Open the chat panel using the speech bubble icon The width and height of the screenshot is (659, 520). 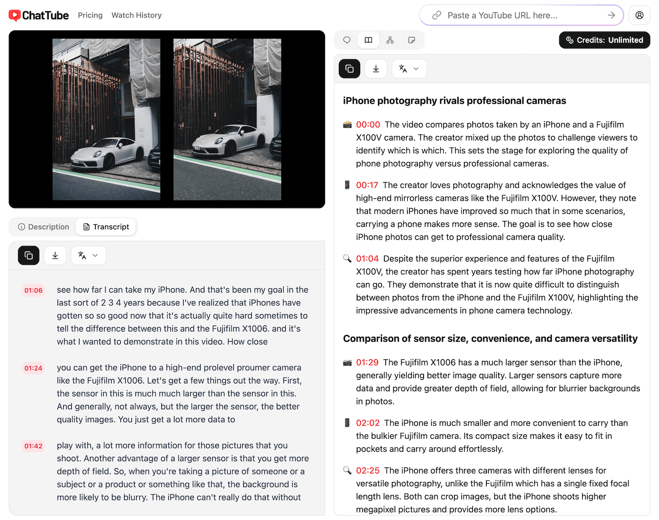(x=347, y=40)
